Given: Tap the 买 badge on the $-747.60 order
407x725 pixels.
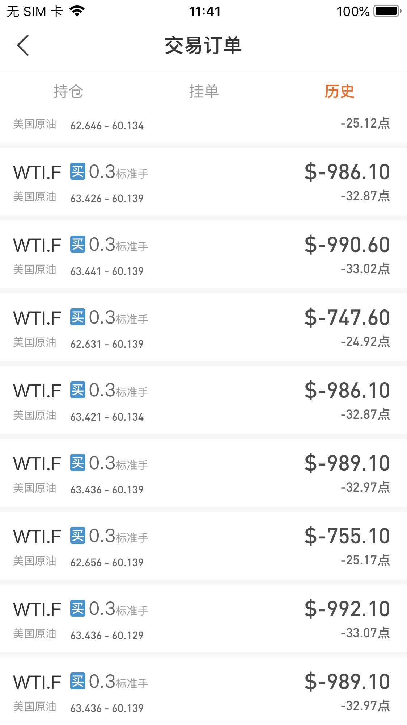Looking at the screenshot, I should 78,317.
